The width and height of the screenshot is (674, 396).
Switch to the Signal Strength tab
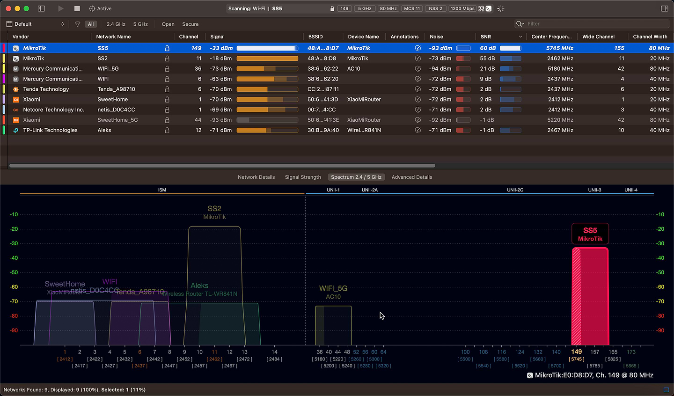click(303, 177)
